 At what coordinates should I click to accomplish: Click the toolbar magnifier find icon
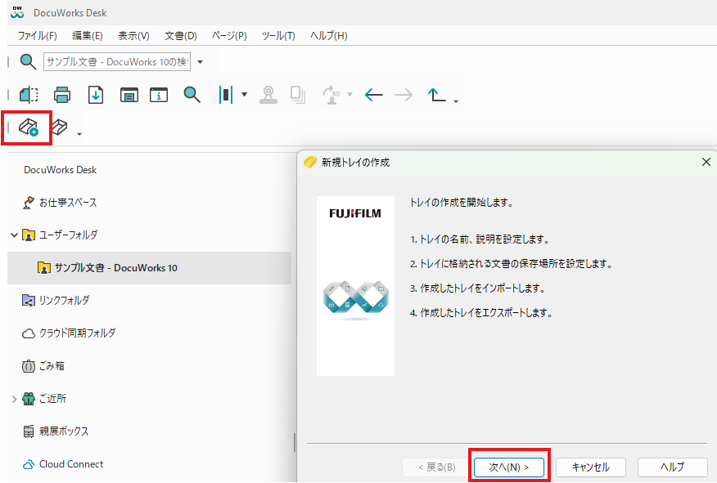192,95
